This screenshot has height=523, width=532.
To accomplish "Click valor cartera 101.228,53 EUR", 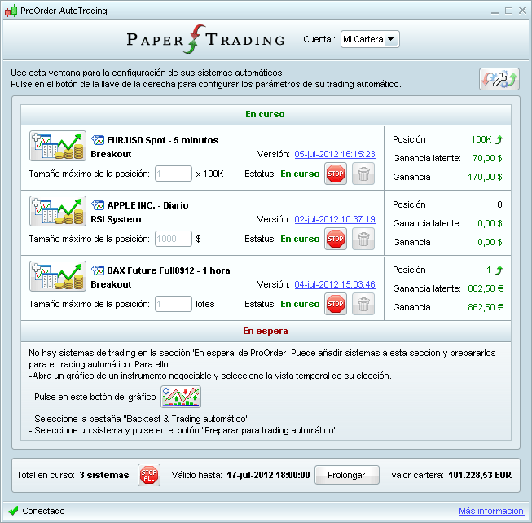I will point(480,475).
